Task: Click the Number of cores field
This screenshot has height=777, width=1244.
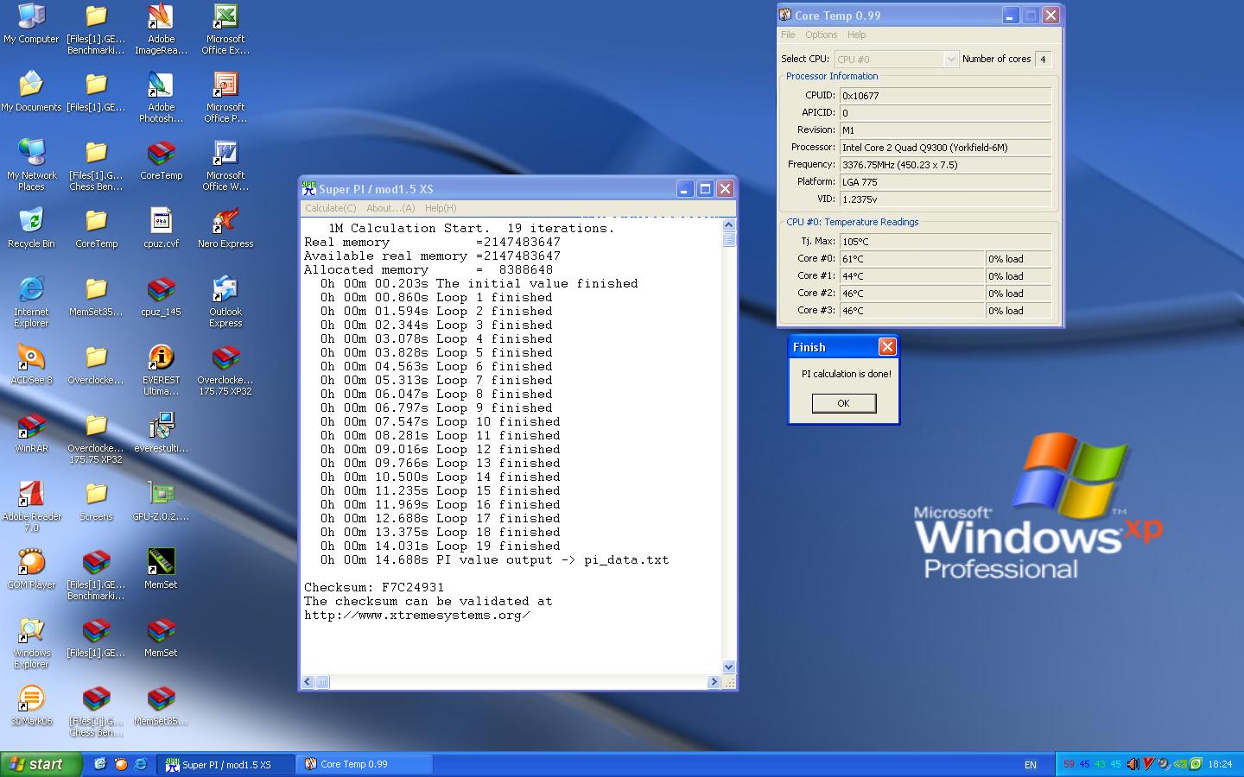Action: [1043, 59]
